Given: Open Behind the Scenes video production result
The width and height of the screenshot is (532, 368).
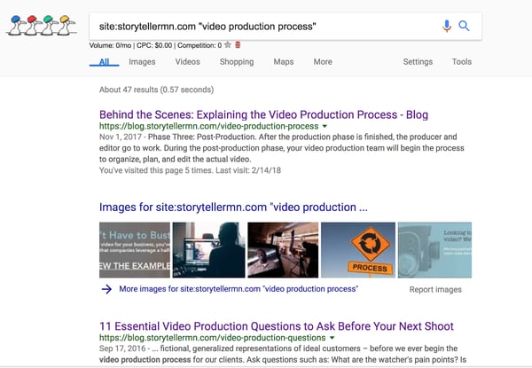Looking at the screenshot, I should click(x=263, y=114).
